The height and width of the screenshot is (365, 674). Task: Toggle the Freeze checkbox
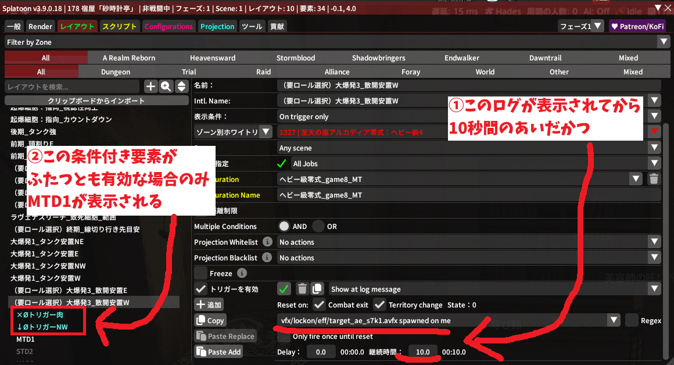click(x=201, y=273)
